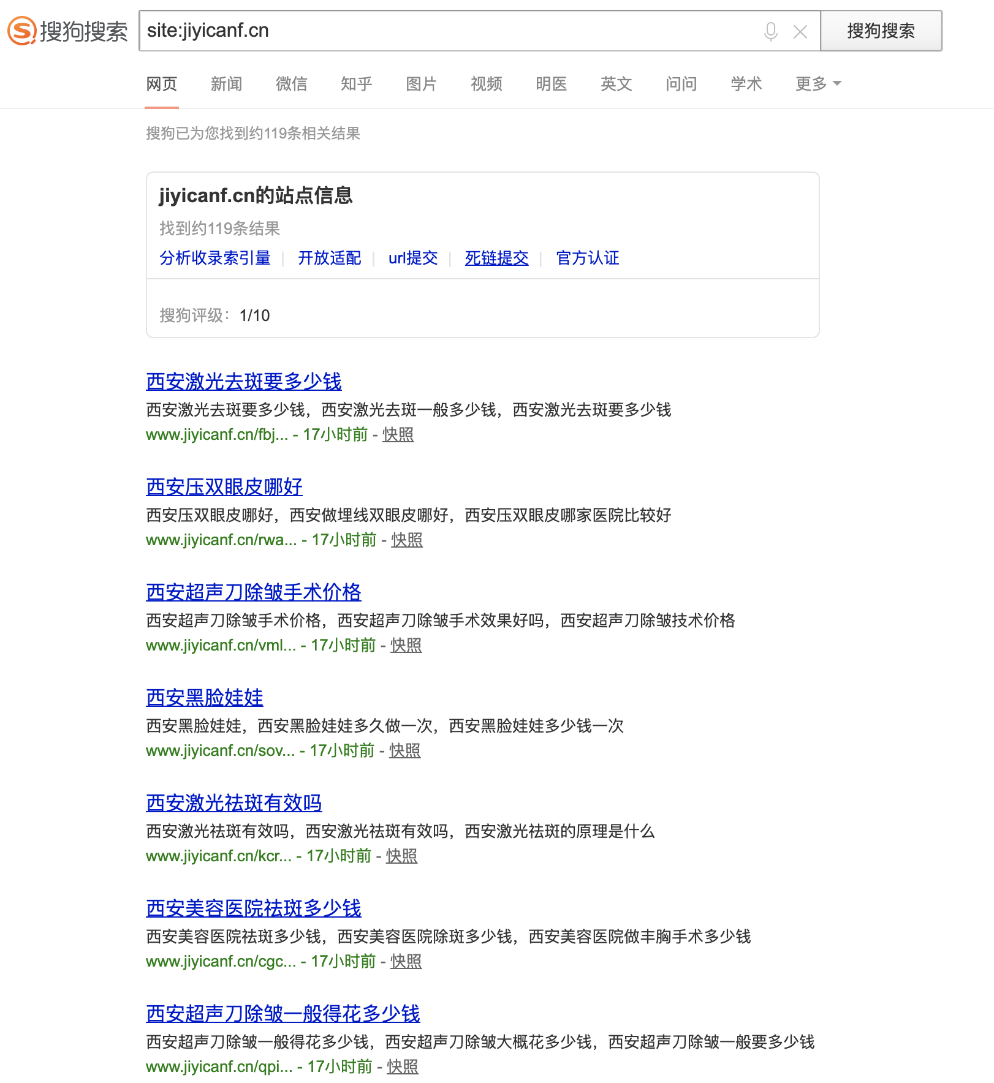
Task: Switch to the 视频 tab
Action: (x=487, y=84)
